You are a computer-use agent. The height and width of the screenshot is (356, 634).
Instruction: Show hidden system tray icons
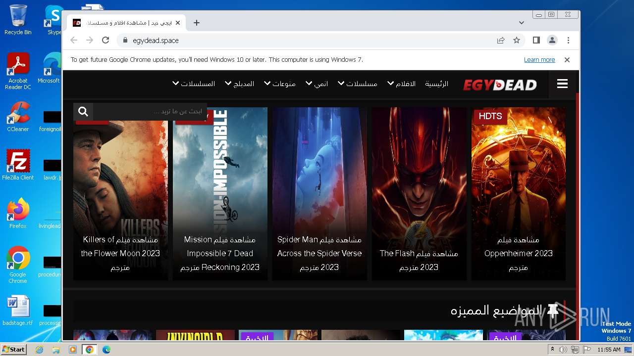[x=552, y=350]
